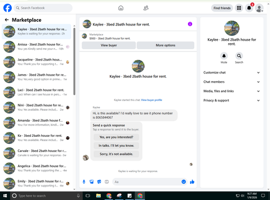Click the 'Type here to search' taskbar box

pos(46,196)
